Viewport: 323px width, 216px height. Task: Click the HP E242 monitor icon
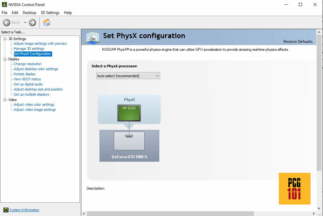(x=129, y=113)
